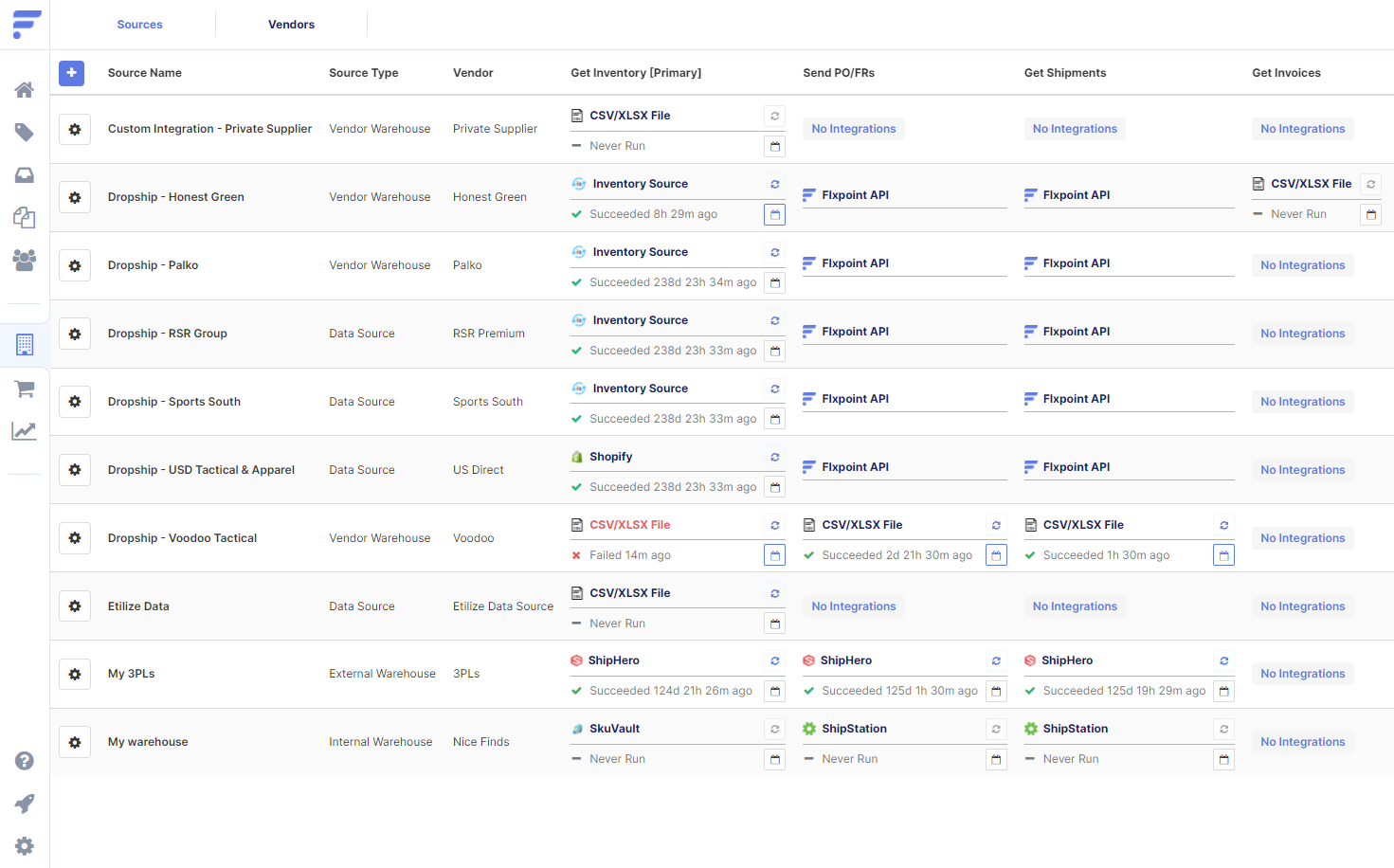Open the shopping cart sidebar icon

tap(25, 389)
